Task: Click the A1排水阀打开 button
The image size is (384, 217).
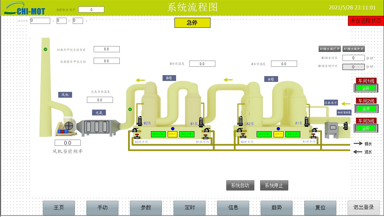Action: [330, 49]
